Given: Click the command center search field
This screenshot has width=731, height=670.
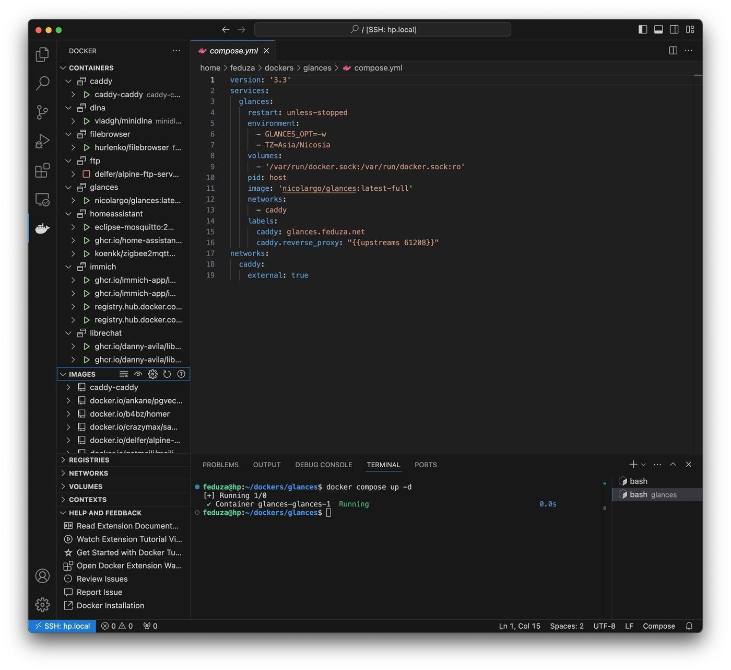Looking at the screenshot, I should [382, 30].
